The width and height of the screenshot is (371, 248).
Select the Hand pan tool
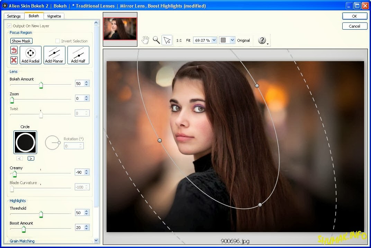pyautogui.click(x=145, y=40)
